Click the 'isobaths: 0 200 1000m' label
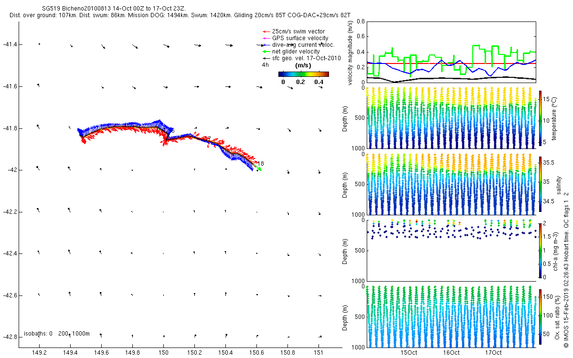 pyautogui.click(x=57, y=333)
